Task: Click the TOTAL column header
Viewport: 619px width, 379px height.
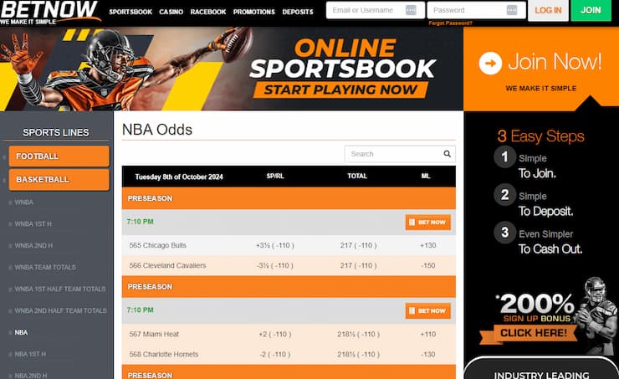Action: [x=357, y=176]
